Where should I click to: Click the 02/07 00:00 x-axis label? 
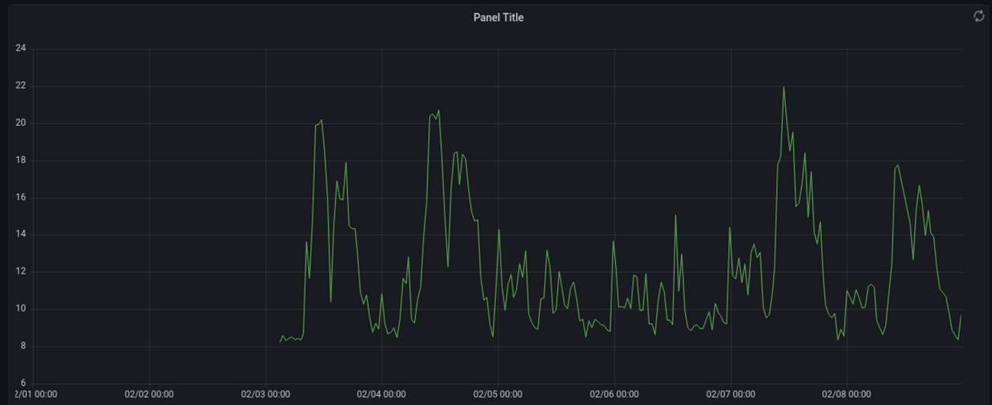coord(731,394)
